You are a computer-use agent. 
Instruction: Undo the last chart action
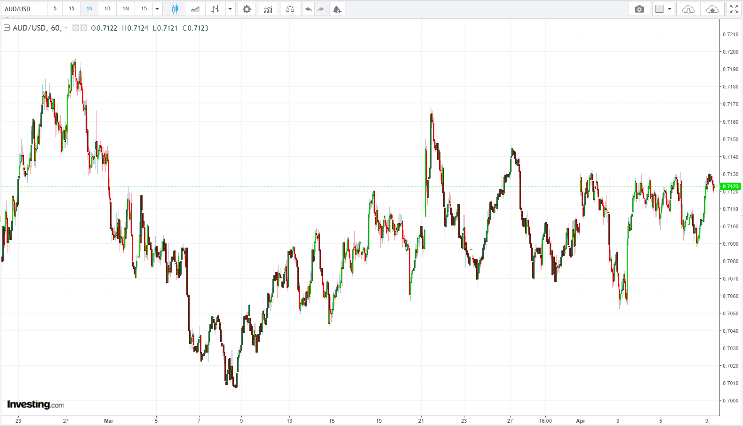tap(308, 9)
